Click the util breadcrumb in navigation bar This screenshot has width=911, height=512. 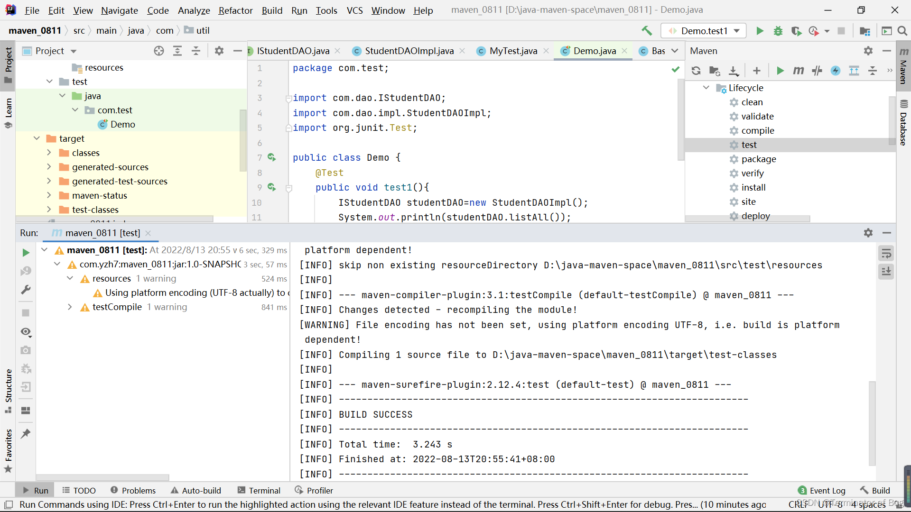(x=197, y=31)
